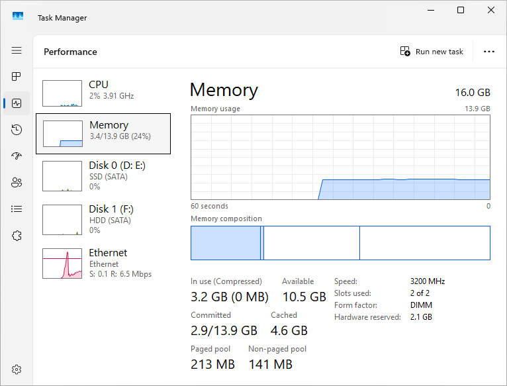507x386 pixels.
Task: Click the free segment of memory composition
Action: pos(425,243)
